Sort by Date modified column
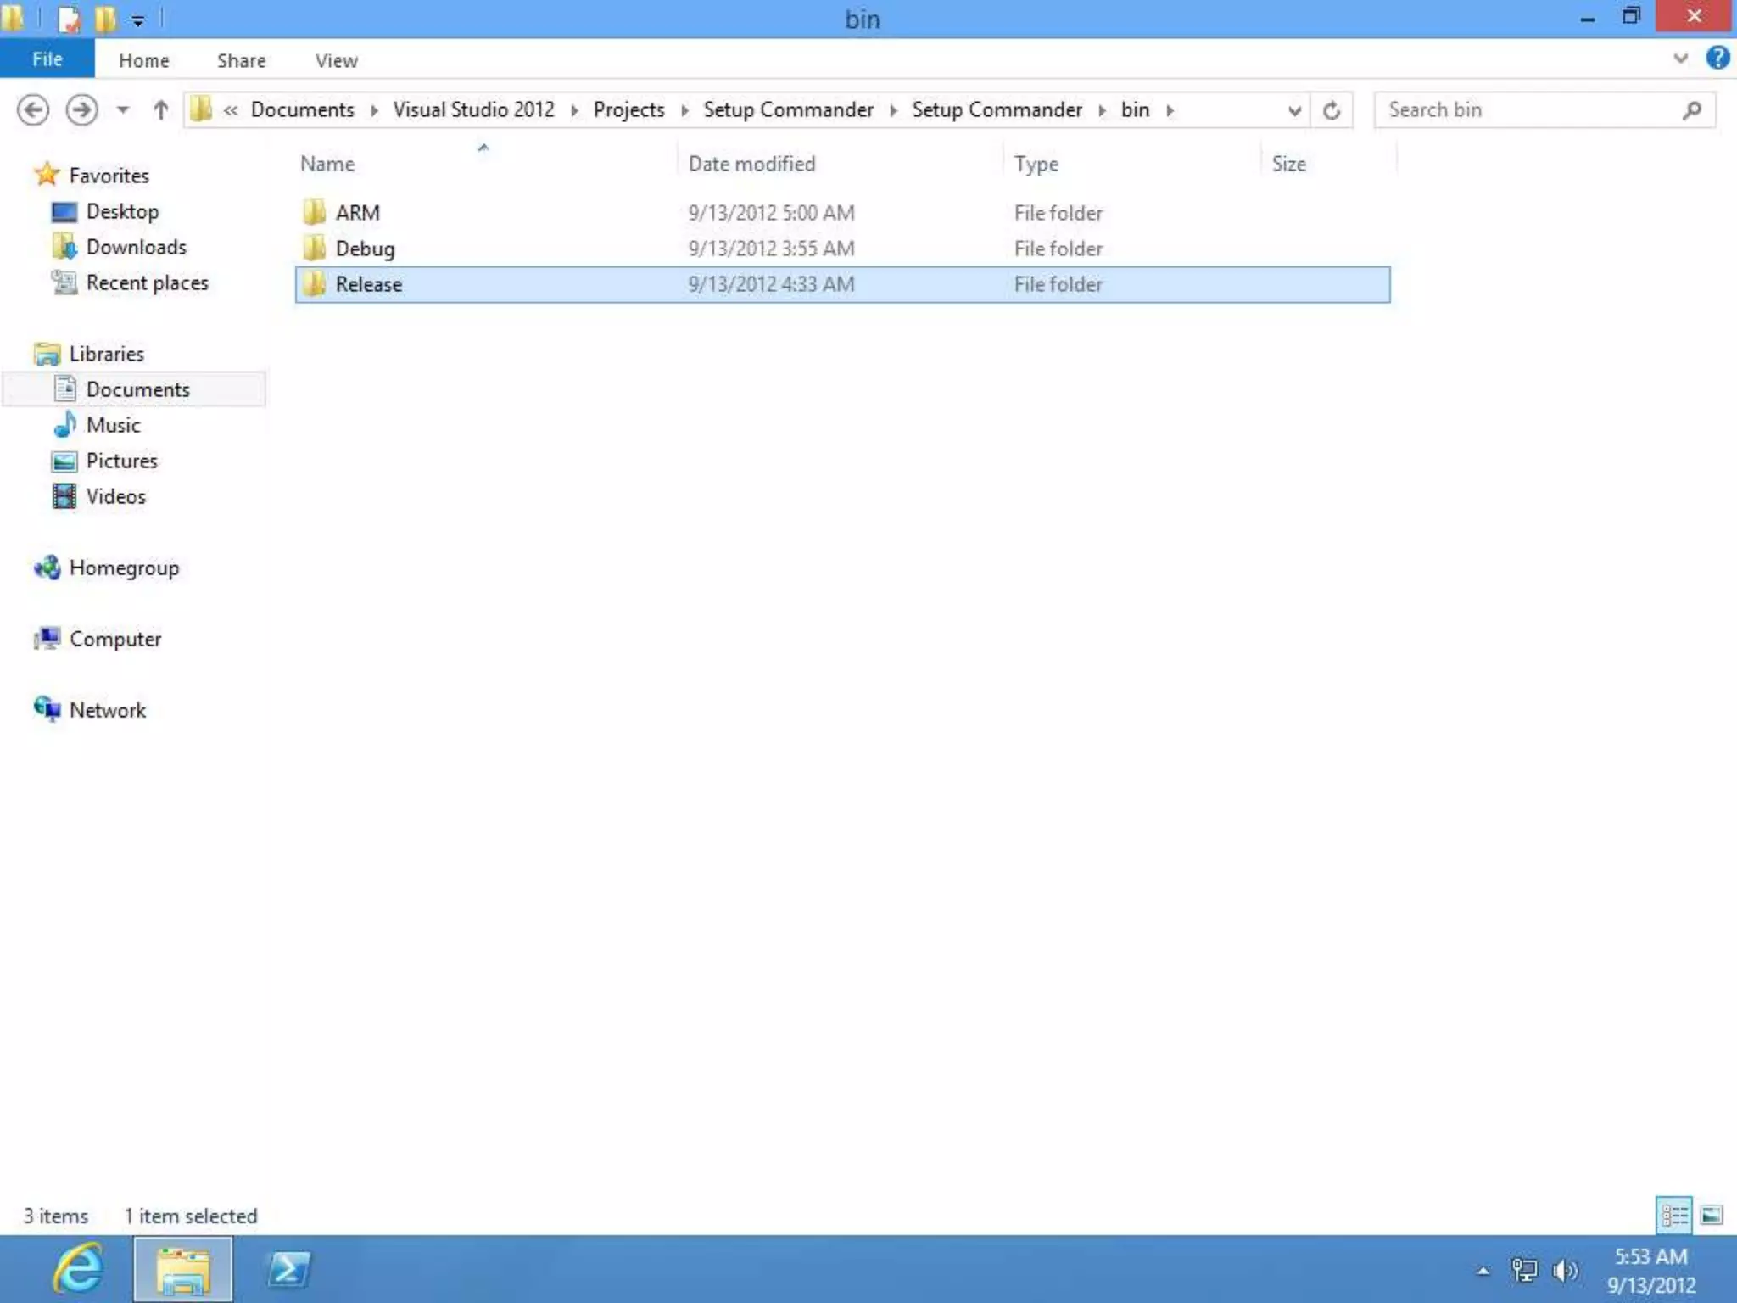 pos(751,163)
